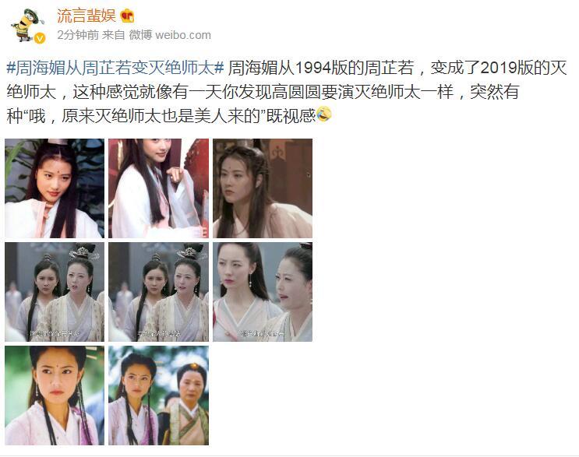579x457 pixels.
Task: Open the close-up of two women thumbnail
Action: (263, 292)
